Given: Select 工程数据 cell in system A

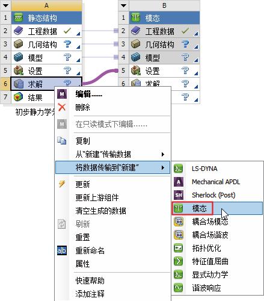Looking at the screenshot, I should tap(46, 31).
